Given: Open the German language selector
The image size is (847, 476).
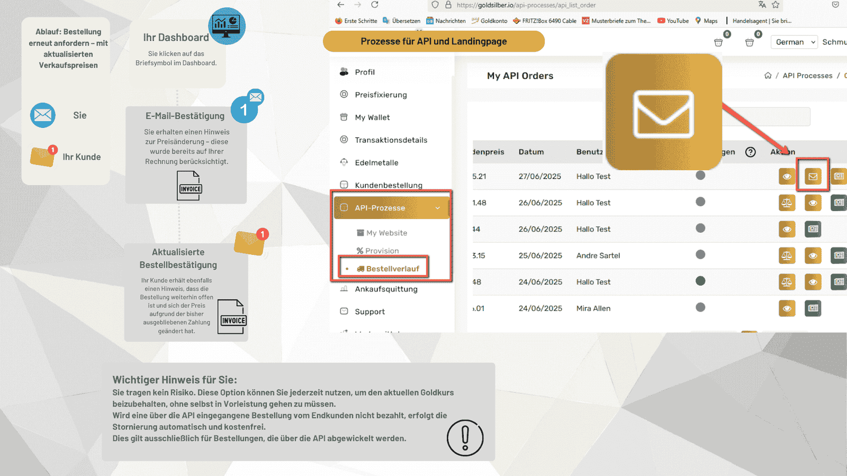Looking at the screenshot, I should coord(794,42).
